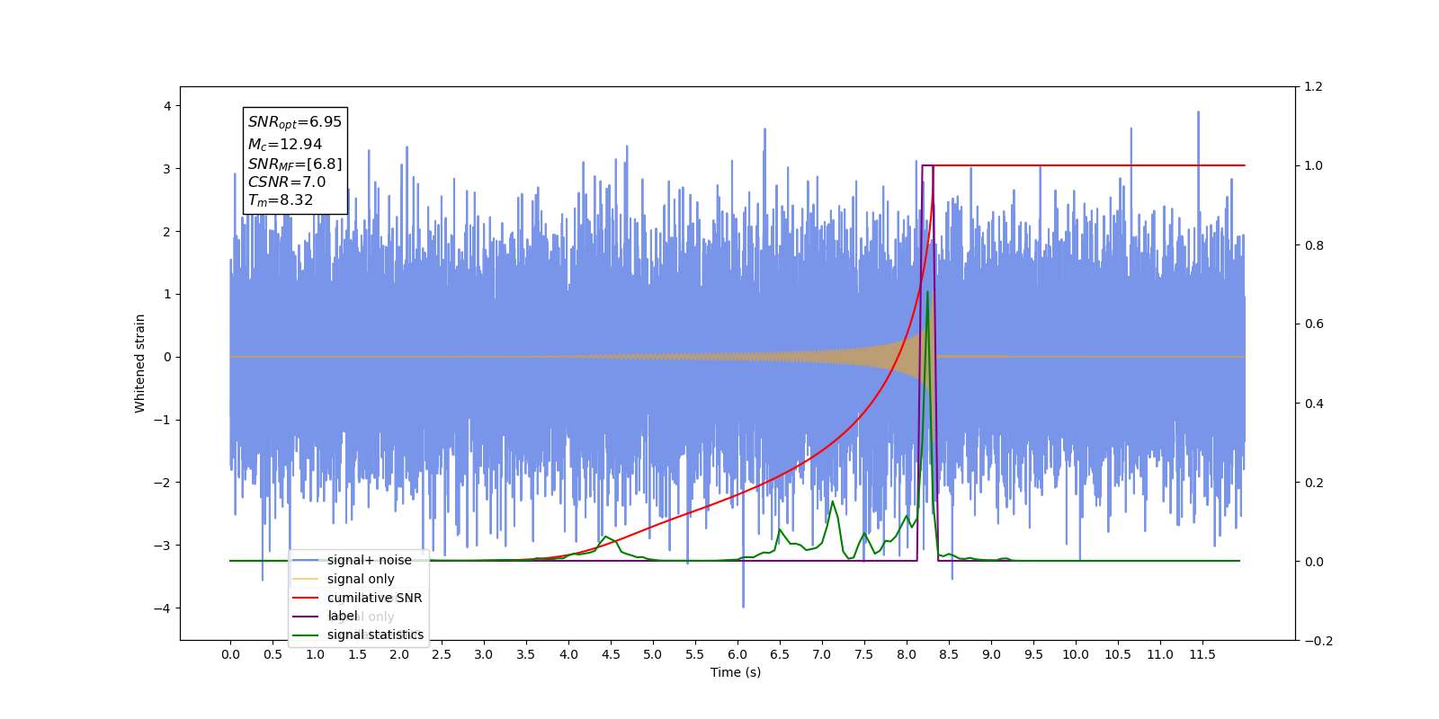This screenshot has height=719, width=1439.
Task: Click the green signal statistics peak
Action: click(x=927, y=292)
